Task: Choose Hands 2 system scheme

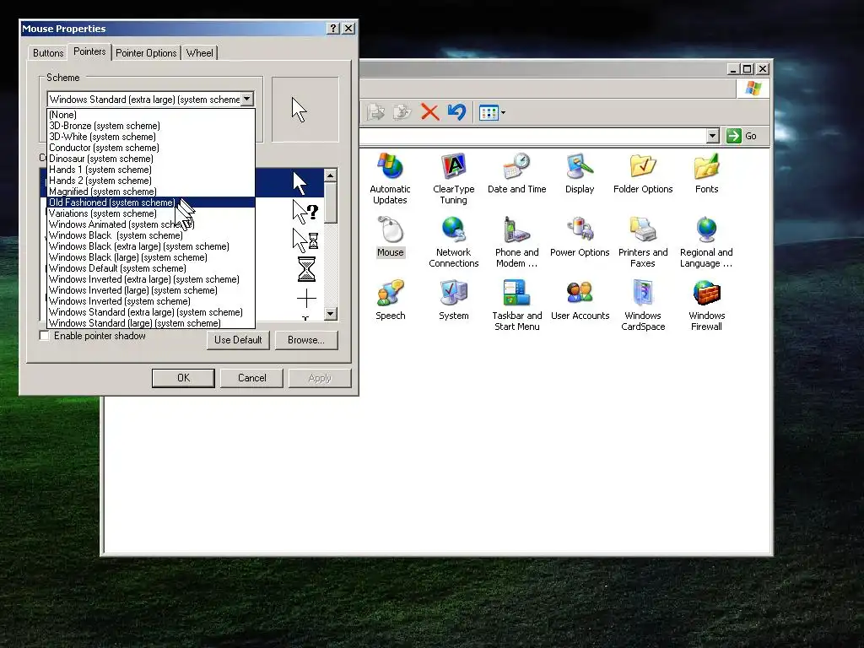Action: [150, 181]
